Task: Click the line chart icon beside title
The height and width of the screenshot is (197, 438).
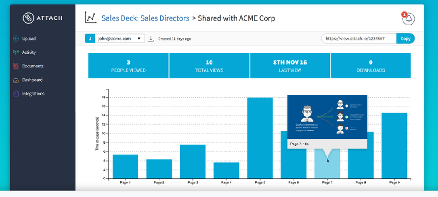Action: pos(91,18)
